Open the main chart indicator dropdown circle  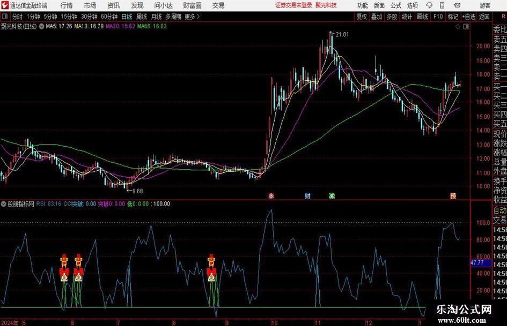coord(41,26)
